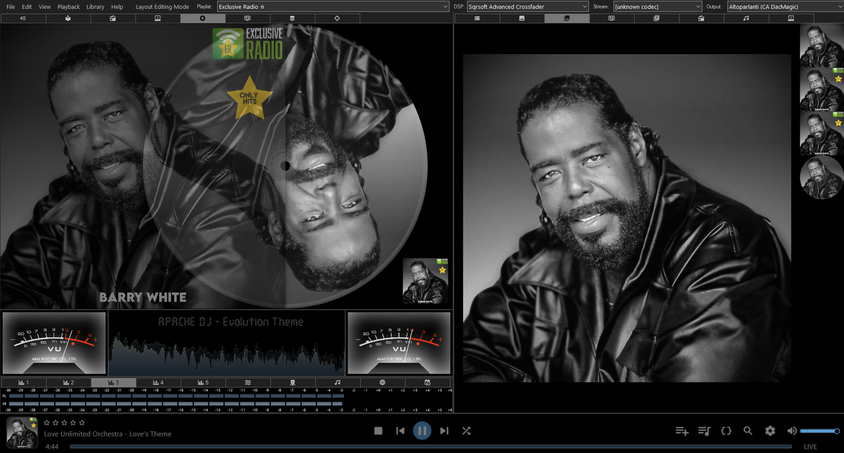Skip to the next track
Viewport: 844px width, 453px height.
point(444,431)
